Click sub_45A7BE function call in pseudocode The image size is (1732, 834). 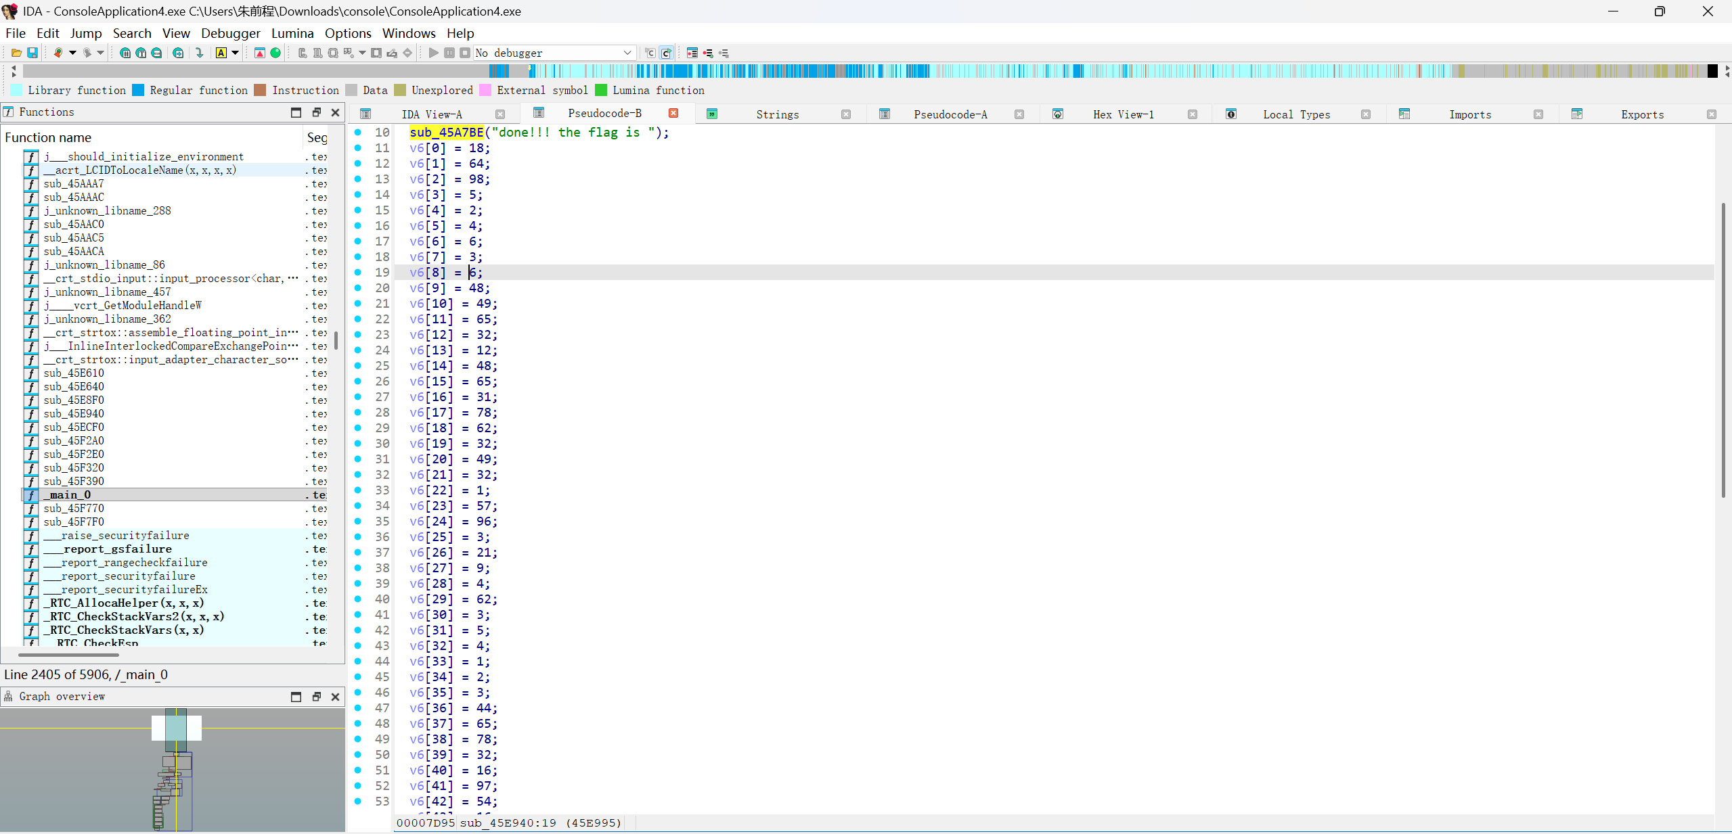pos(446,133)
